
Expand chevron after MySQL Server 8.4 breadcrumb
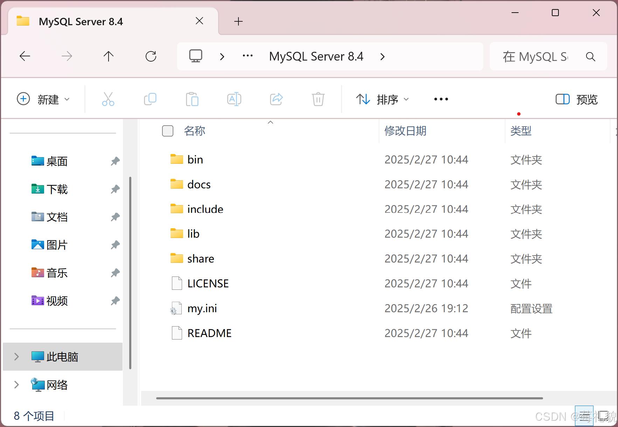point(382,56)
